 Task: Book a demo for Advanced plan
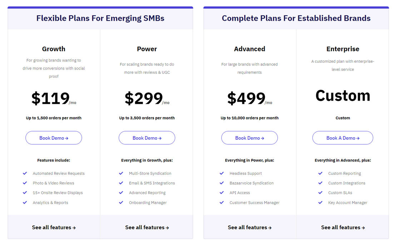(x=249, y=138)
